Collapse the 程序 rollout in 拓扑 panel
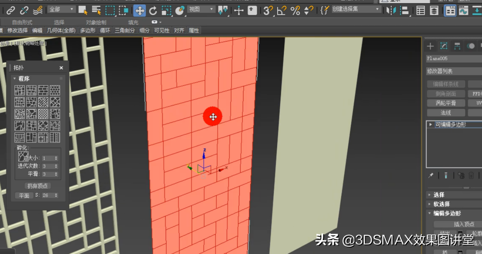This screenshot has height=254, width=482. click(14, 79)
